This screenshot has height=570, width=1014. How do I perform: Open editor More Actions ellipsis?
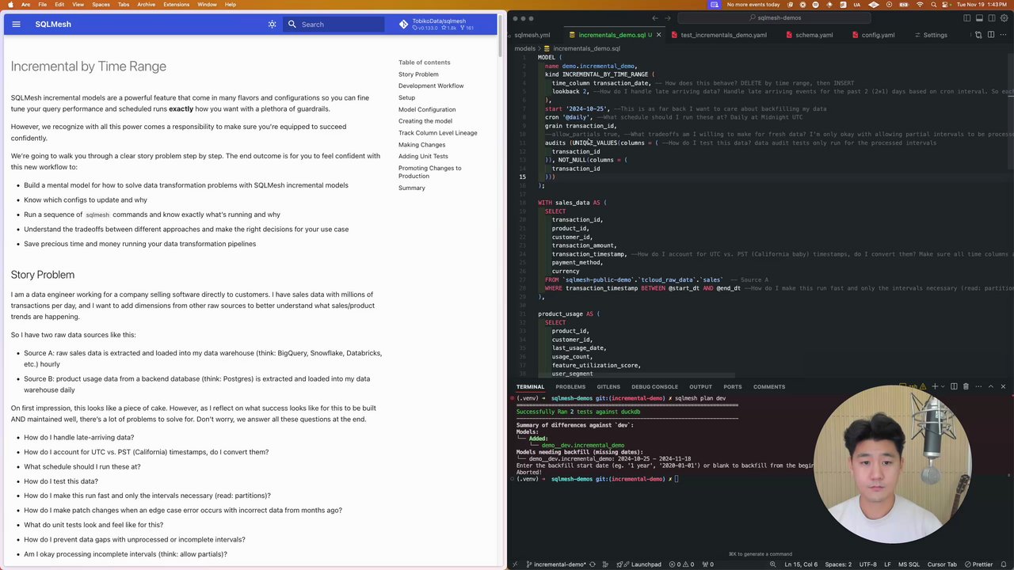pyautogui.click(x=1003, y=35)
